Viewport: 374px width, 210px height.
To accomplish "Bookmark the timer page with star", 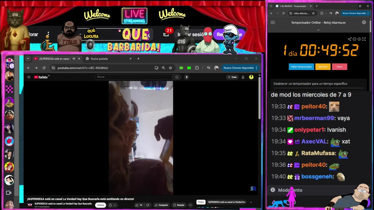I will pos(313,13).
